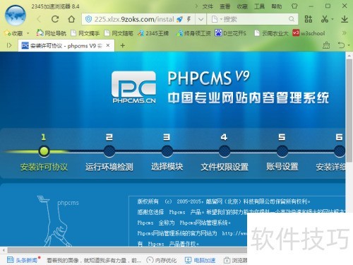Click the horizontal scrollbar left arrow

pos(4,250)
